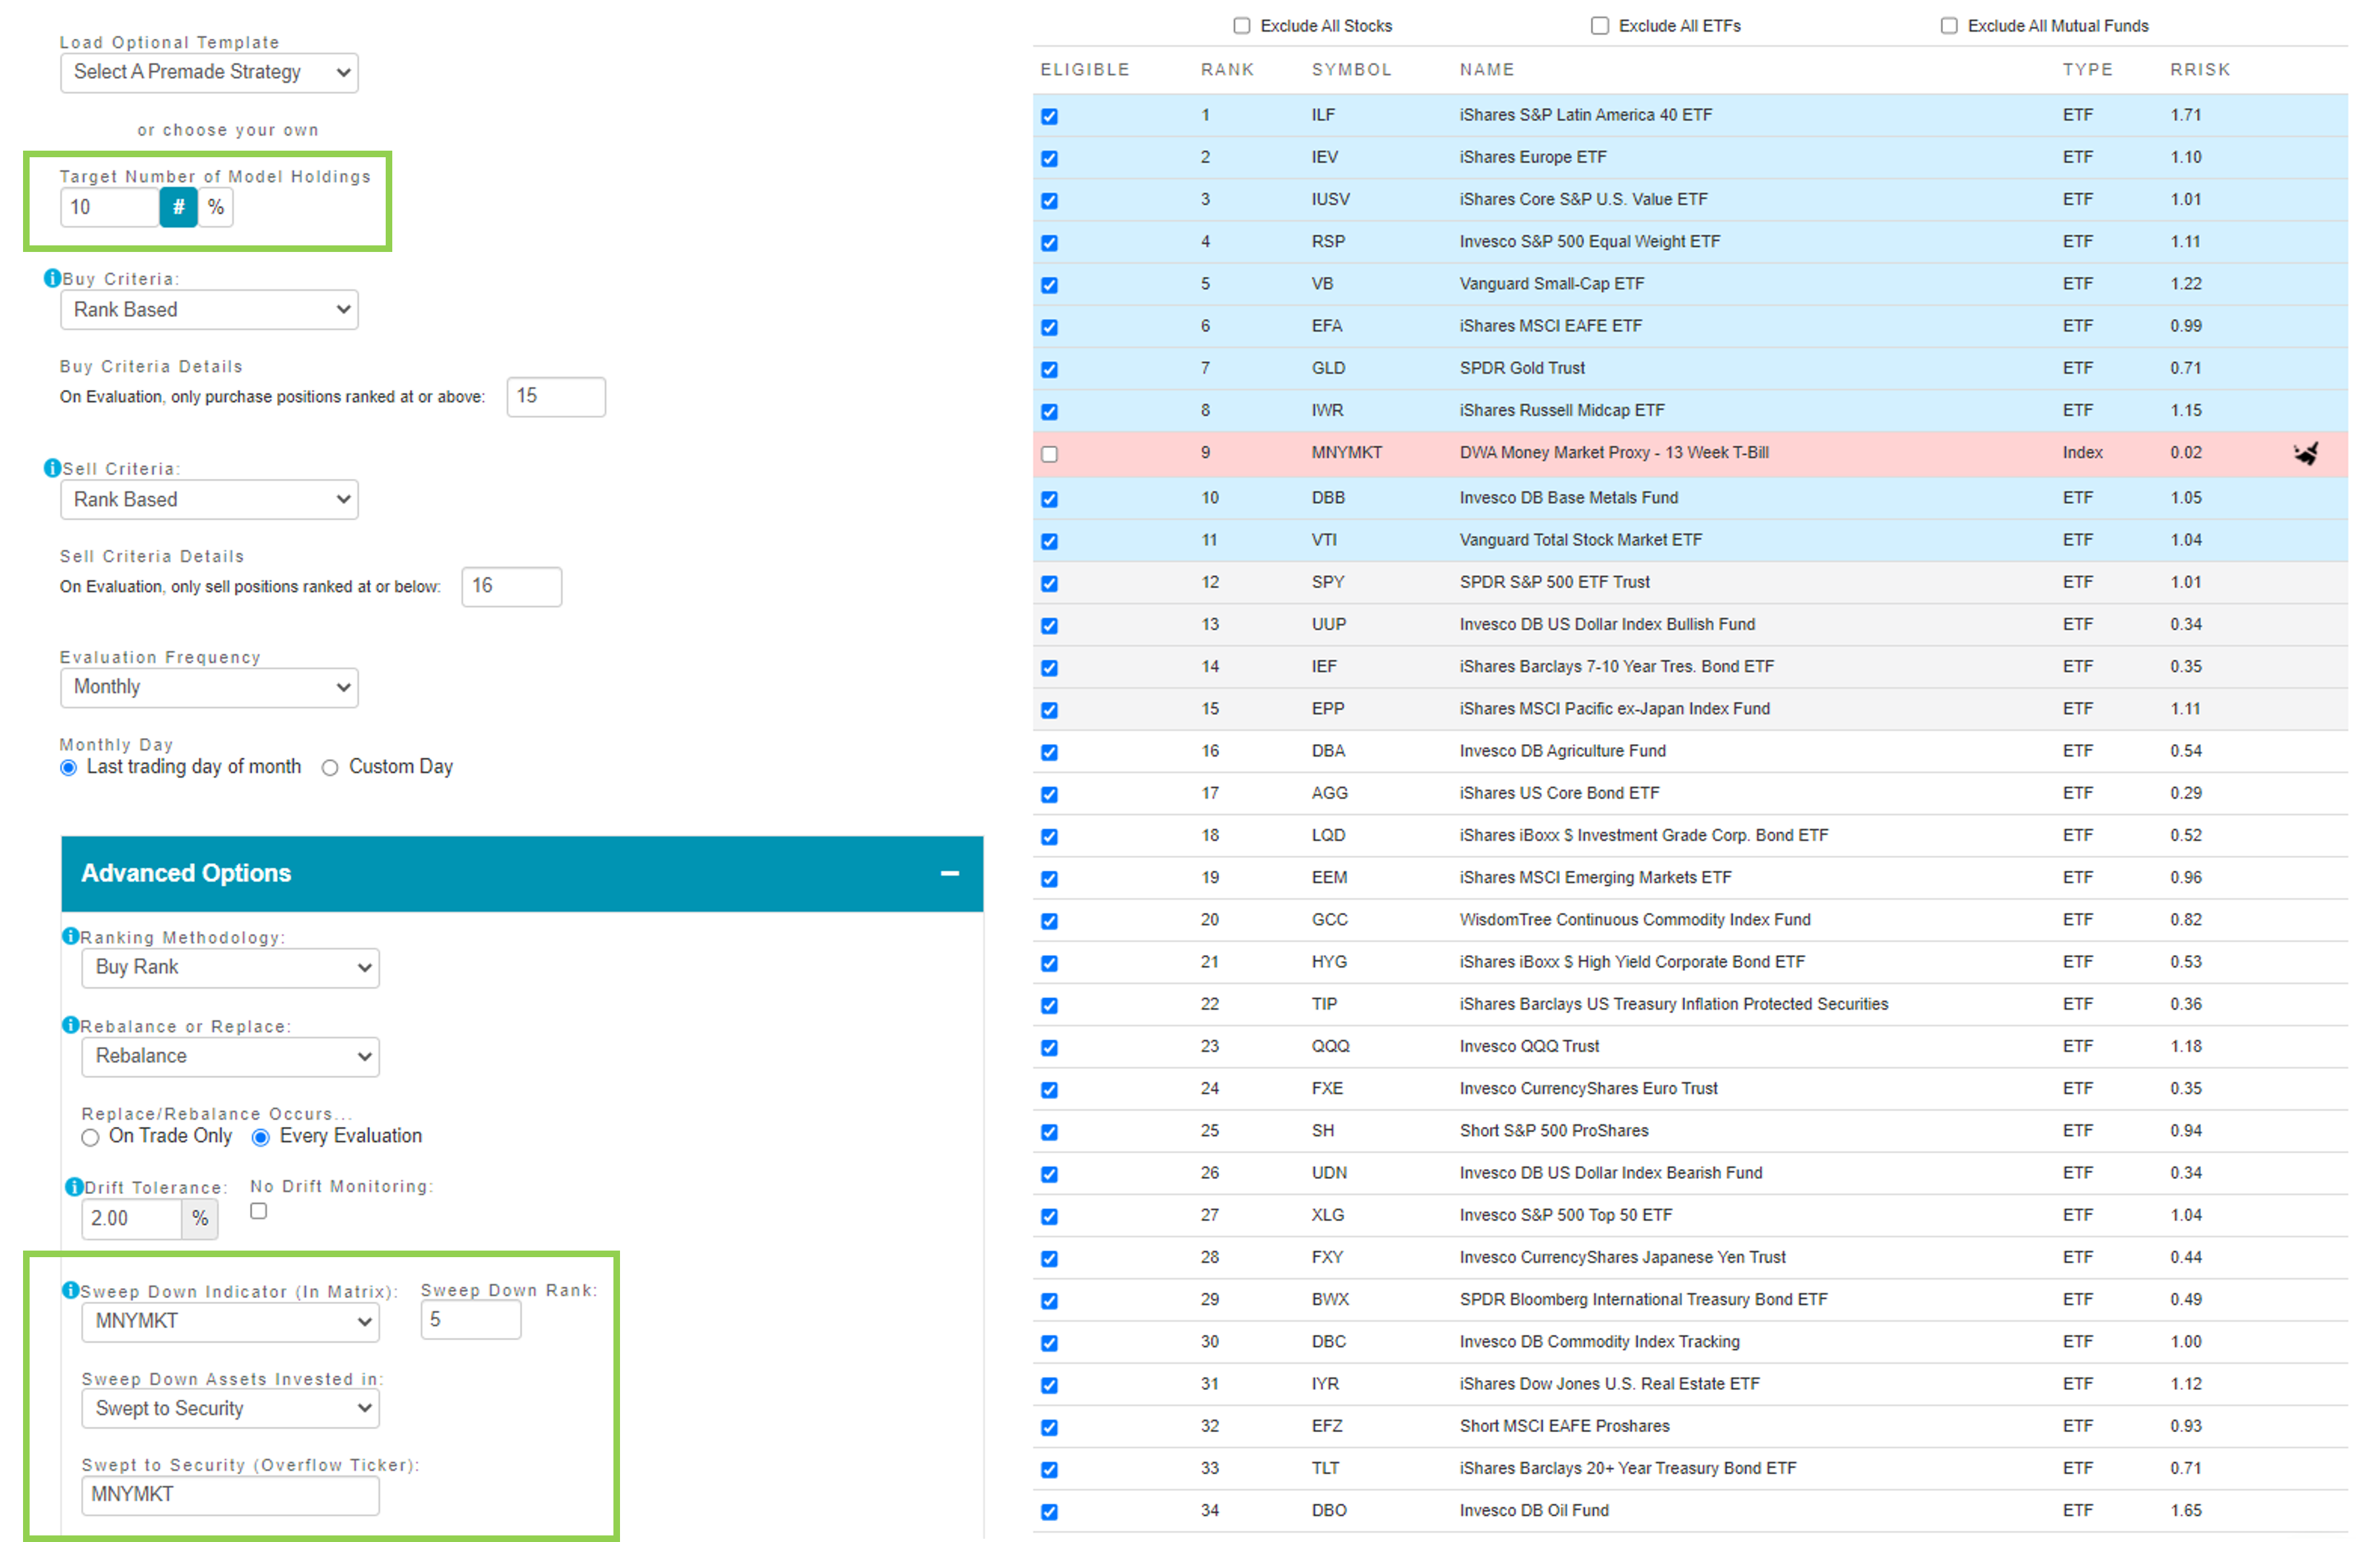Open Sweep Down Indicator MNYMKT dropdown
Screen dimensions: 2380x1542
230,1321
